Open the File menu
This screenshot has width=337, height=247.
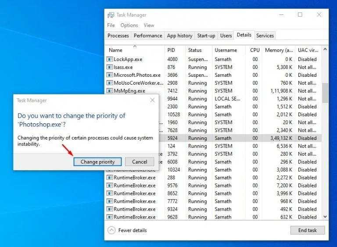(x=111, y=25)
